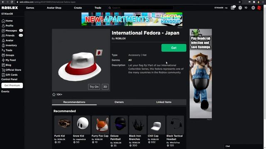Open the ROBLOX creator link under the title

tap(121, 38)
